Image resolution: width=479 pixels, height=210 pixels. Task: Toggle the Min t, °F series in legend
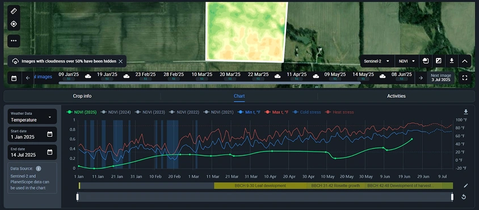(x=249, y=112)
